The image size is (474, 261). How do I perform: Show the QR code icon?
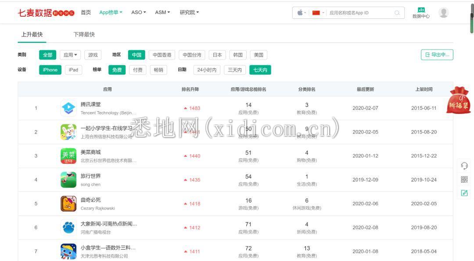tap(464, 180)
